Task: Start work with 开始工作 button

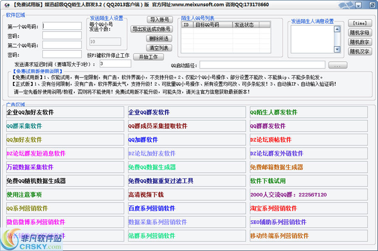Action: [x=148, y=57]
